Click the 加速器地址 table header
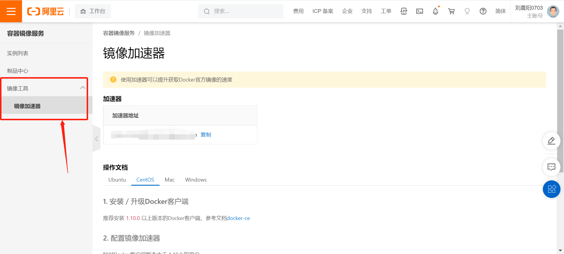Screen dimensions: 564x254 180,115
